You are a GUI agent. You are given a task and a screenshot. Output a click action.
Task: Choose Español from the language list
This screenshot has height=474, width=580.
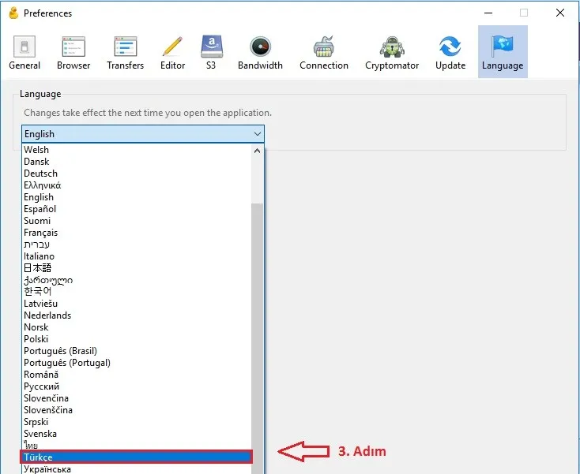click(137, 208)
